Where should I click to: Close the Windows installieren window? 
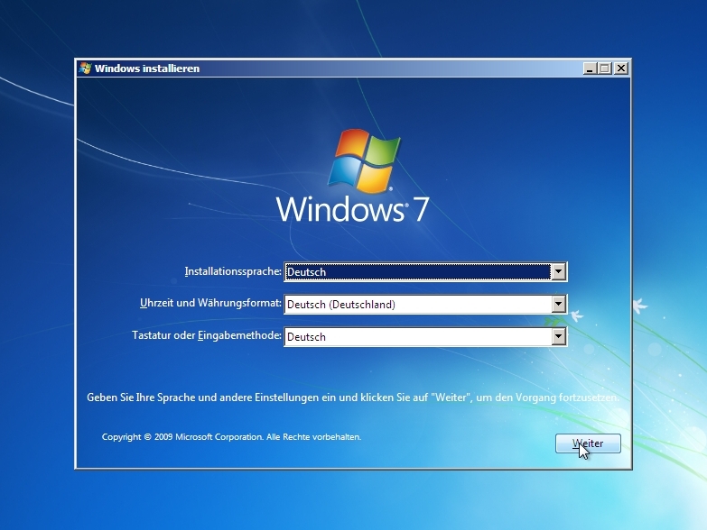[x=621, y=69]
